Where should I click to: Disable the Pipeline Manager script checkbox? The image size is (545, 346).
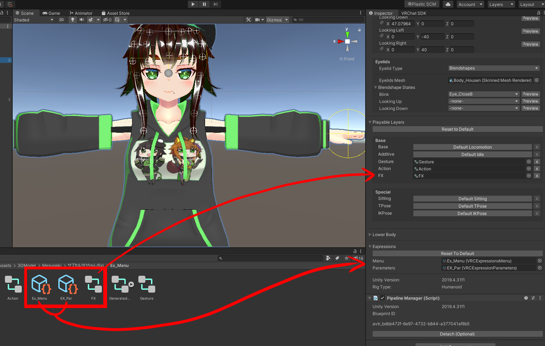click(x=382, y=298)
